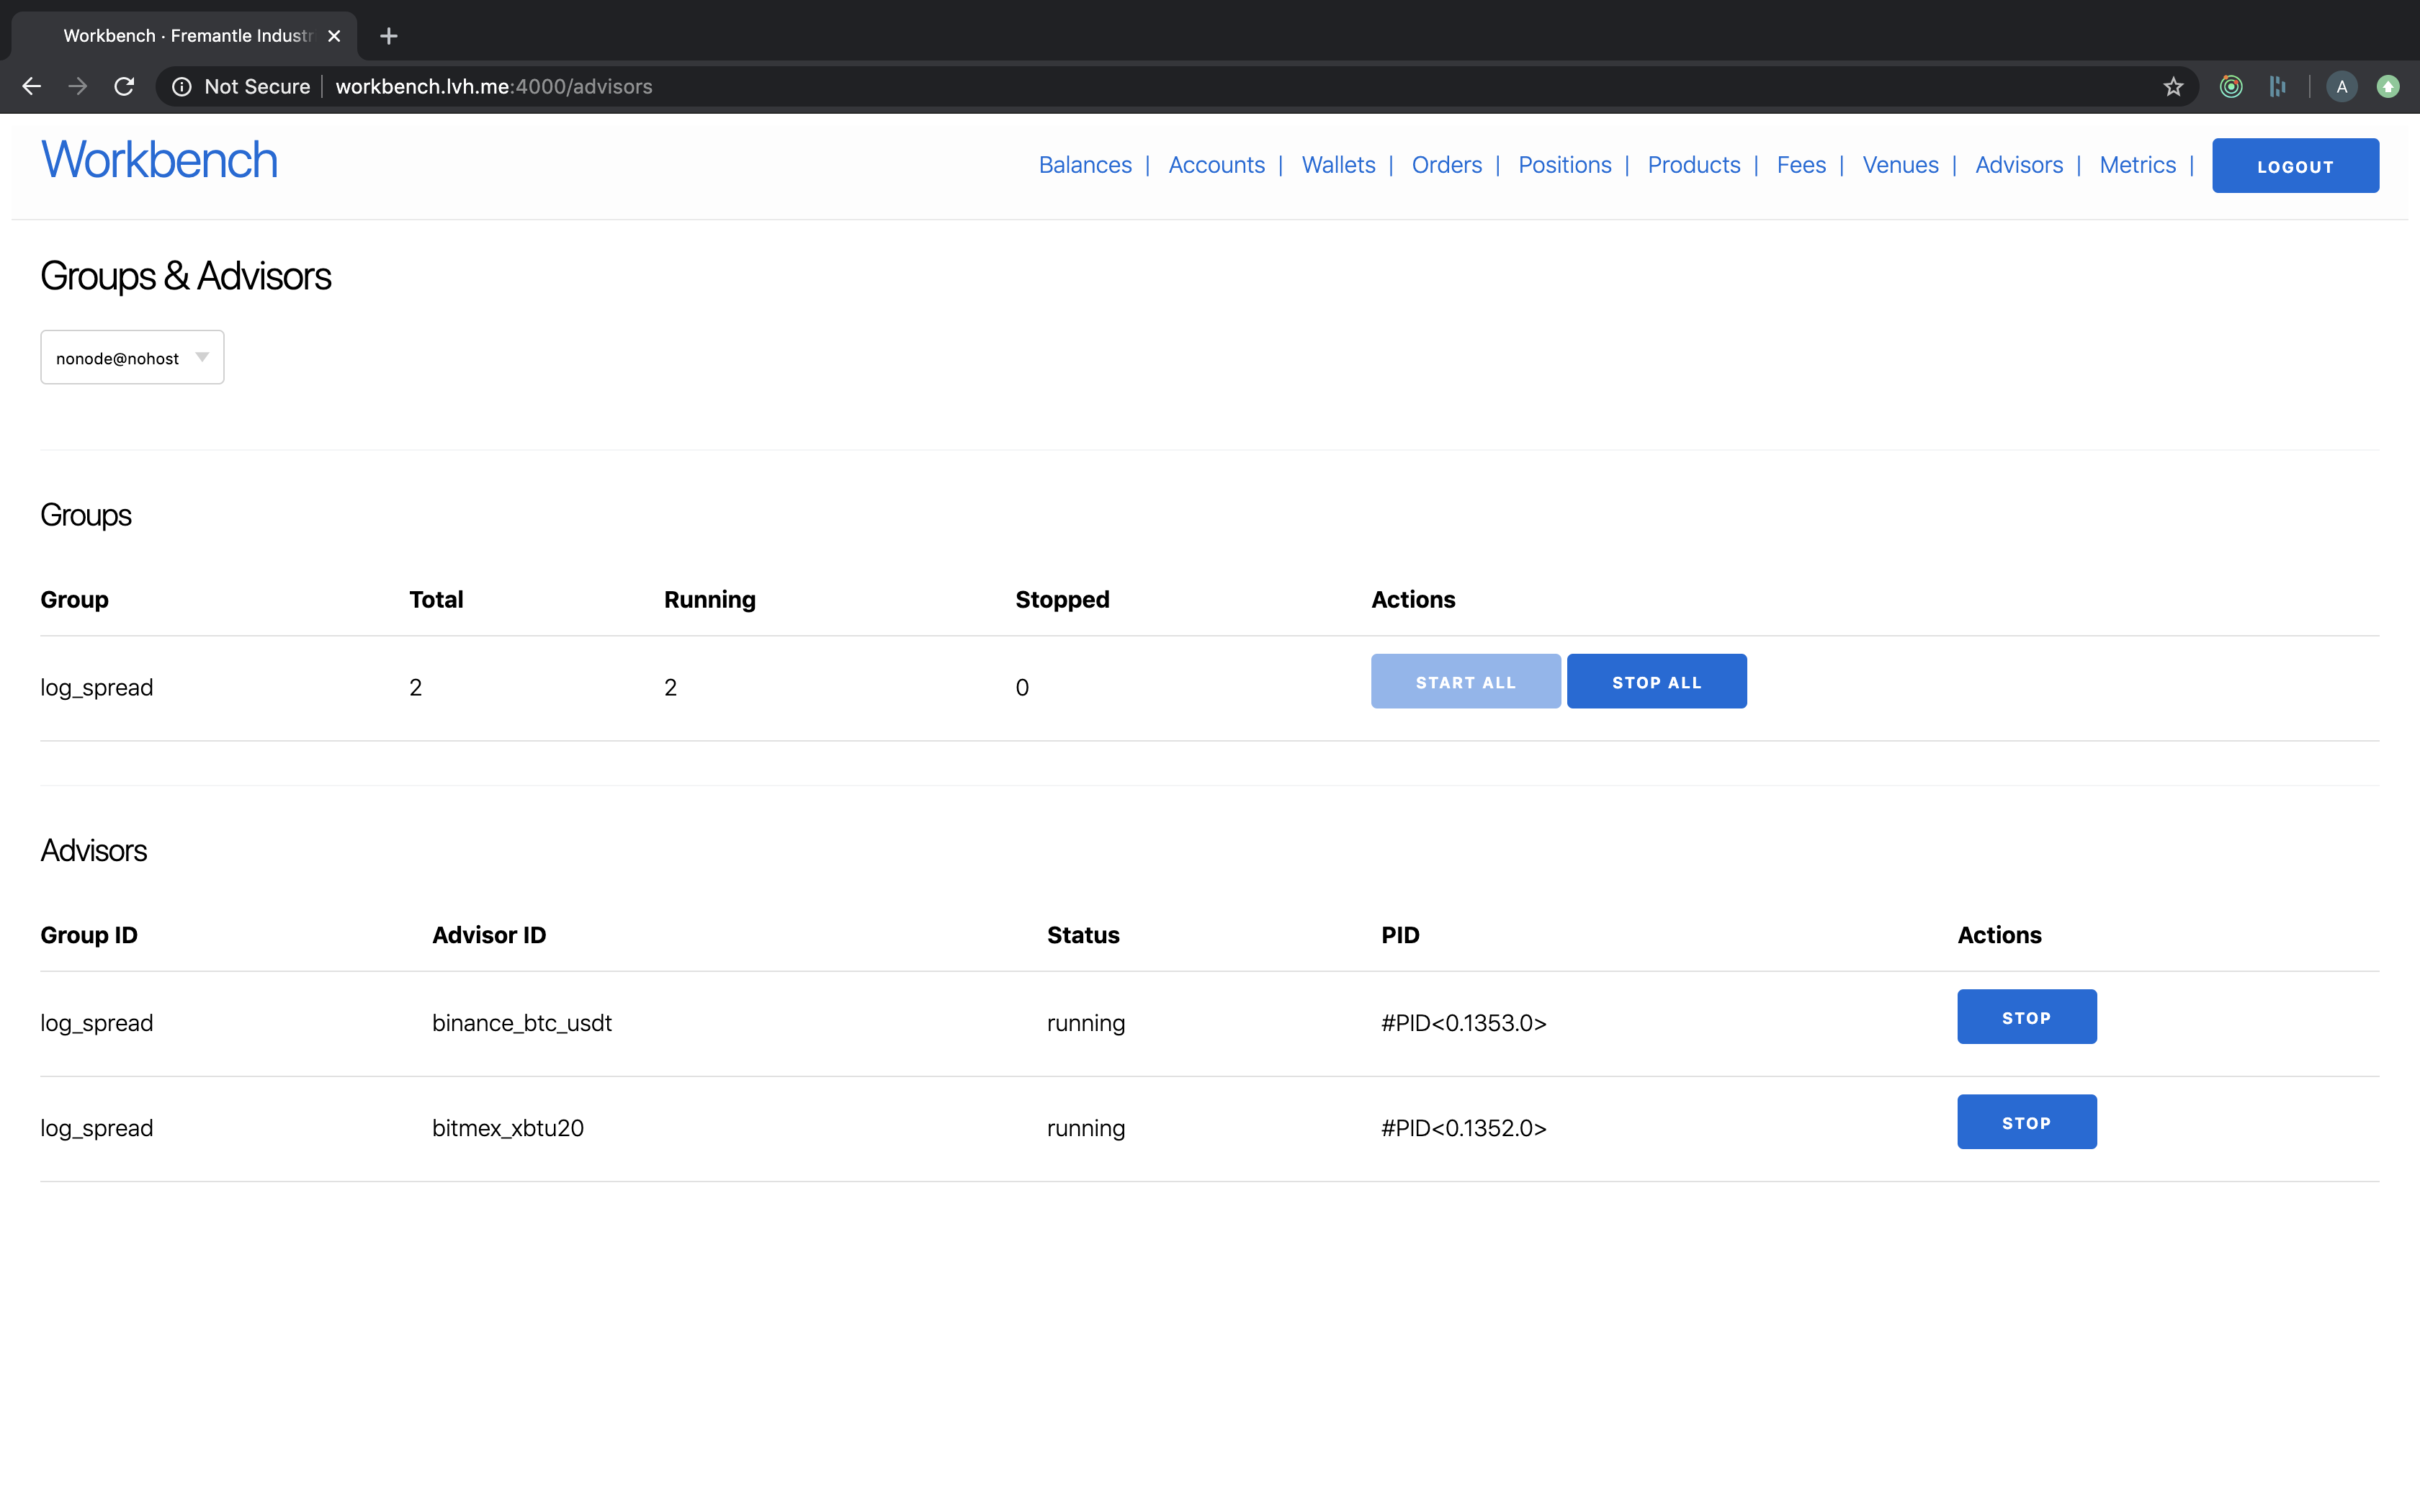The height and width of the screenshot is (1512, 2420).
Task: Click the site info icon beside Not Secure
Action: 182,87
